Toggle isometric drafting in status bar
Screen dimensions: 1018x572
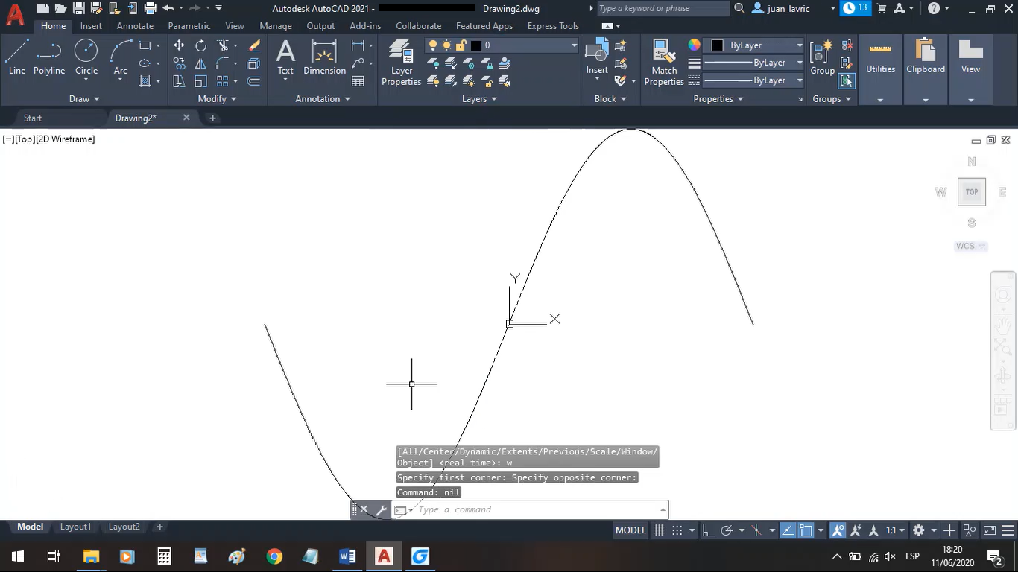[x=756, y=530]
